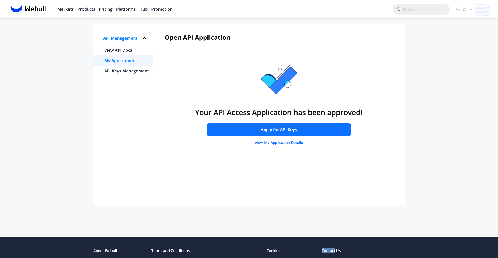Click the Contact Us footer heading
Screen dimensions: 498x258
331,251
